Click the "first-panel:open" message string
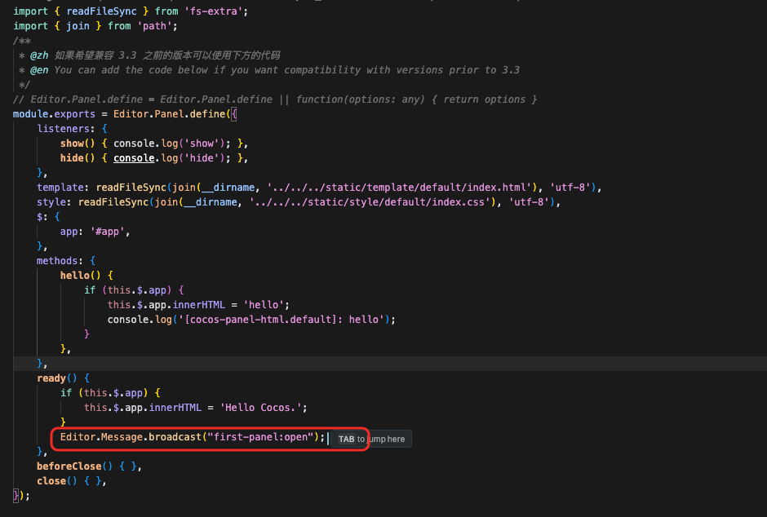Screen dimensions: 767x517 click(x=260, y=436)
